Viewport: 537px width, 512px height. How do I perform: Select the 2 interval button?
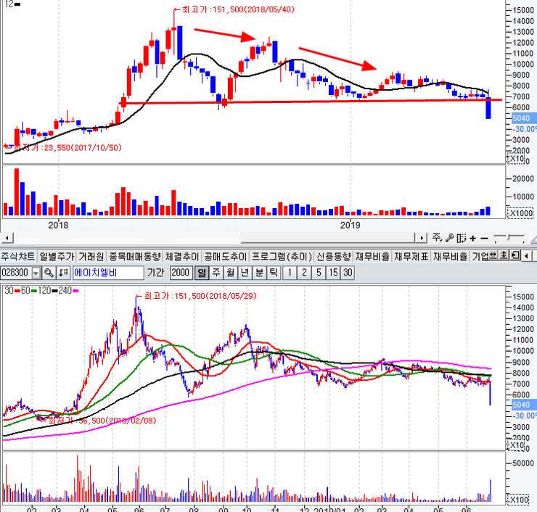[304, 273]
